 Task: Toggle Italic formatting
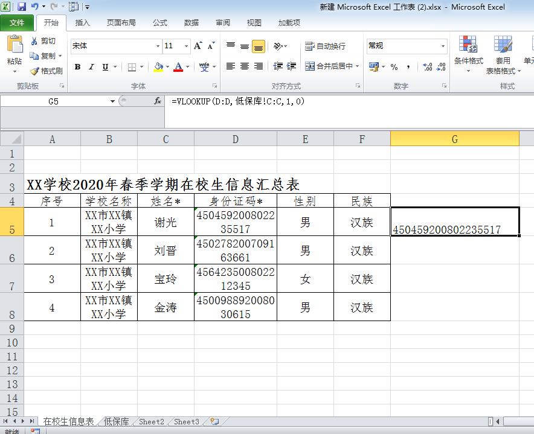click(91, 67)
